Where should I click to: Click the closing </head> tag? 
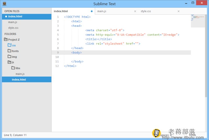point(77,48)
